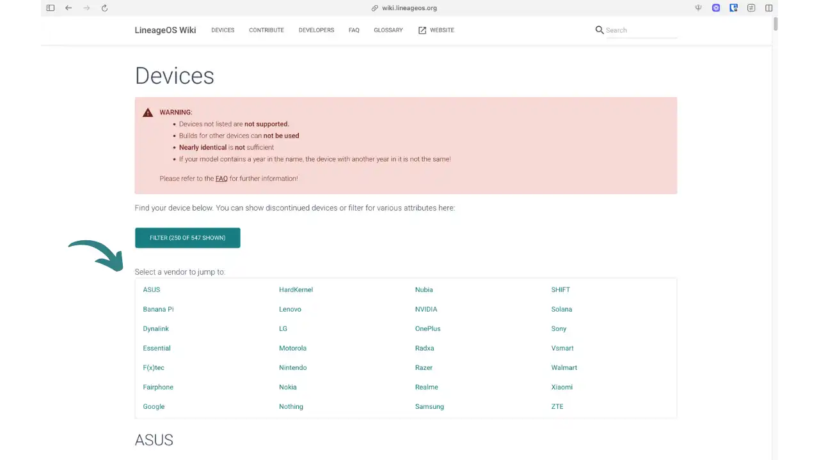Click the FAQ link in the warning box
Image resolution: width=819 pixels, height=460 pixels.
tap(221, 179)
